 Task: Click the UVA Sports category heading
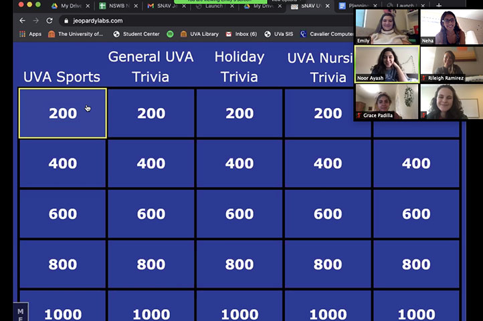(62, 77)
